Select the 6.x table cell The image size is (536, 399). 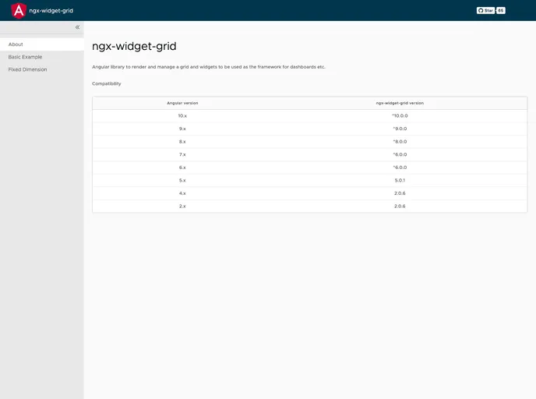tap(182, 168)
